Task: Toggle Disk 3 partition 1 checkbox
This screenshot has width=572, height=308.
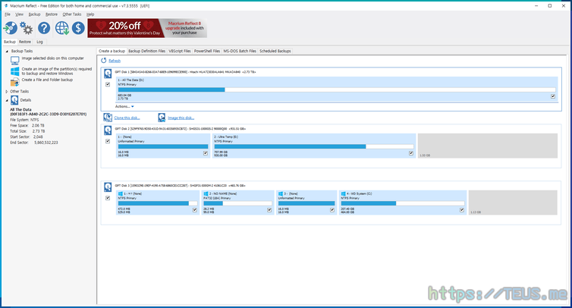Action: tap(195, 210)
